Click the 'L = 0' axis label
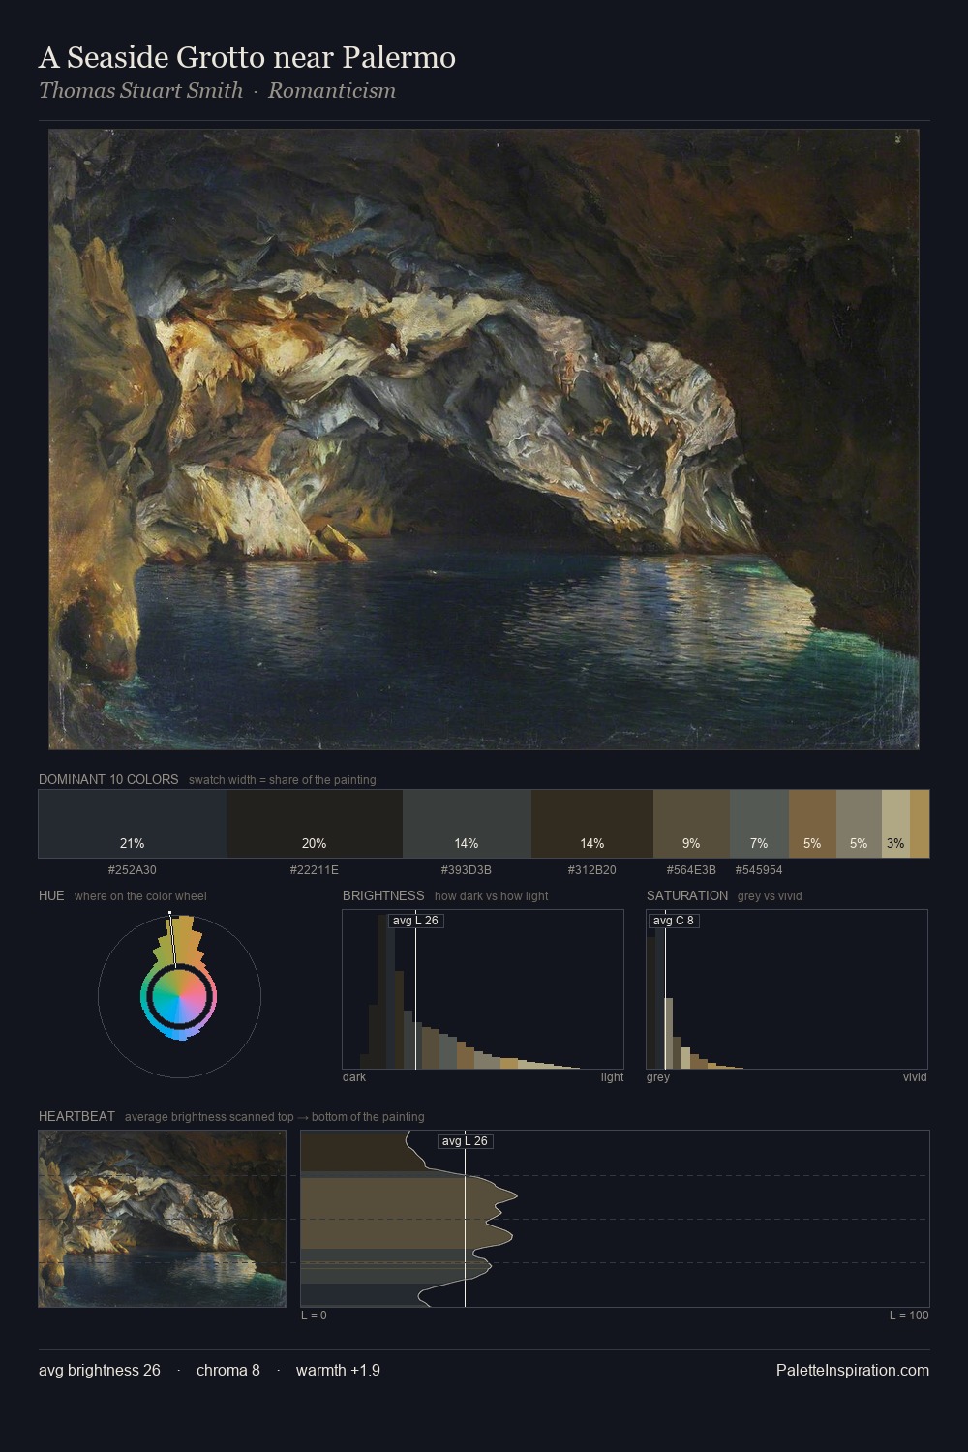 coord(314,1316)
